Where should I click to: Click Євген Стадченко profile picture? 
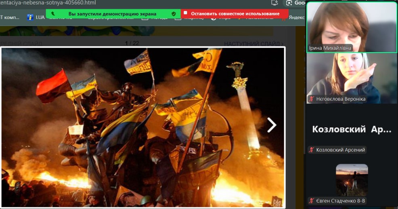pyautogui.click(x=352, y=180)
